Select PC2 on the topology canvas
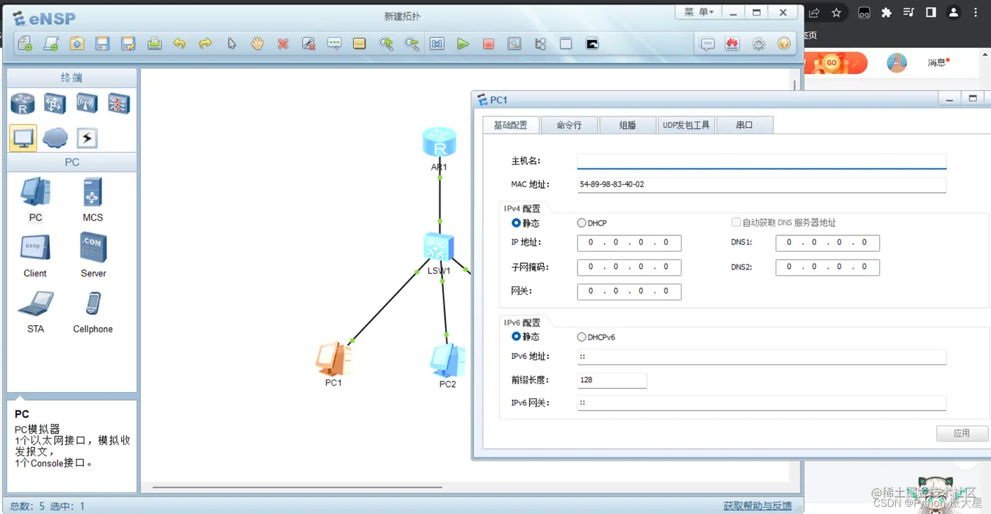This screenshot has width=991, height=514. (448, 360)
